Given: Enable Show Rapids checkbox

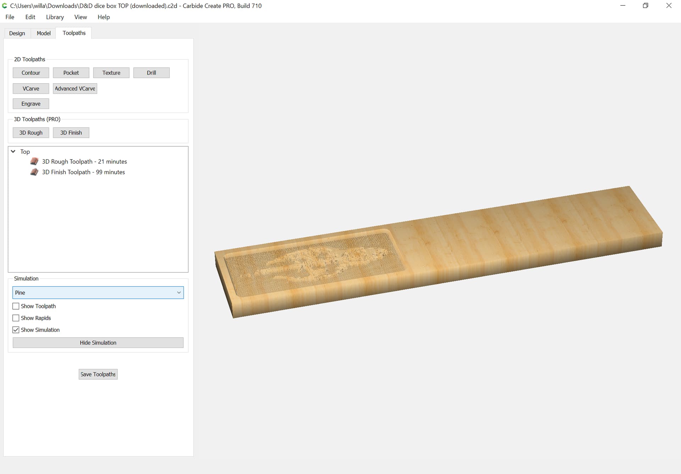Looking at the screenshot, I should 16,318.
